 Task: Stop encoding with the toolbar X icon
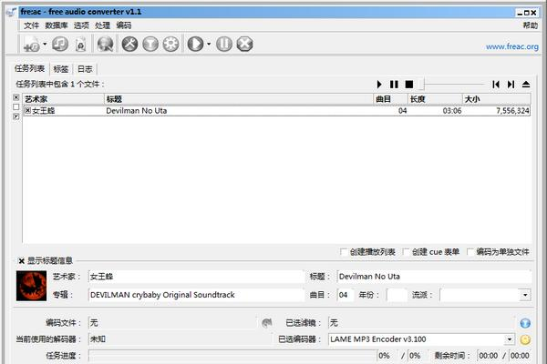(244, 45)
